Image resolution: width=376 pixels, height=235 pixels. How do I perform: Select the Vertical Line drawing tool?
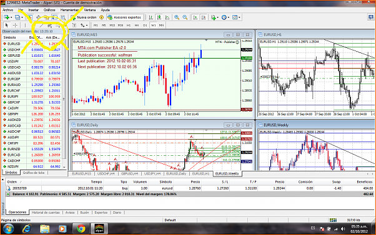click(25, 25)
